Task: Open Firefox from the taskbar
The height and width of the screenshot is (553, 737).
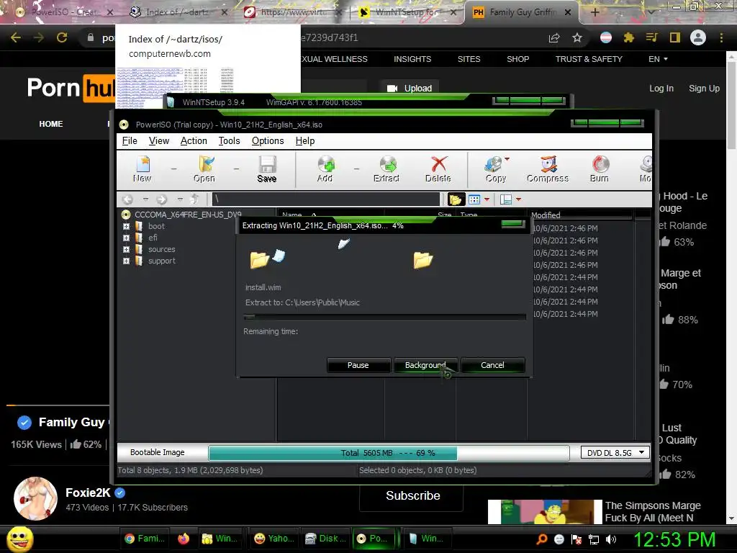Action: [184, 539]
